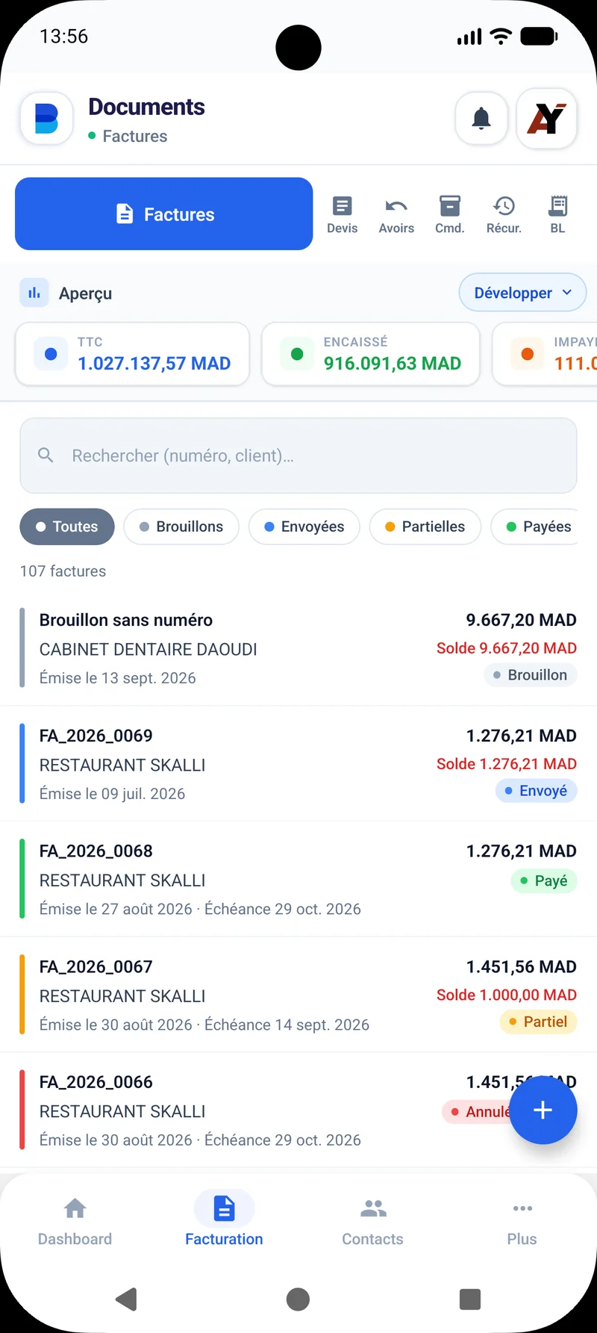The height and width of the screenshot is (1333, 597).
Task: Tap the Envoyé status badge
Action: pos(537,791)
